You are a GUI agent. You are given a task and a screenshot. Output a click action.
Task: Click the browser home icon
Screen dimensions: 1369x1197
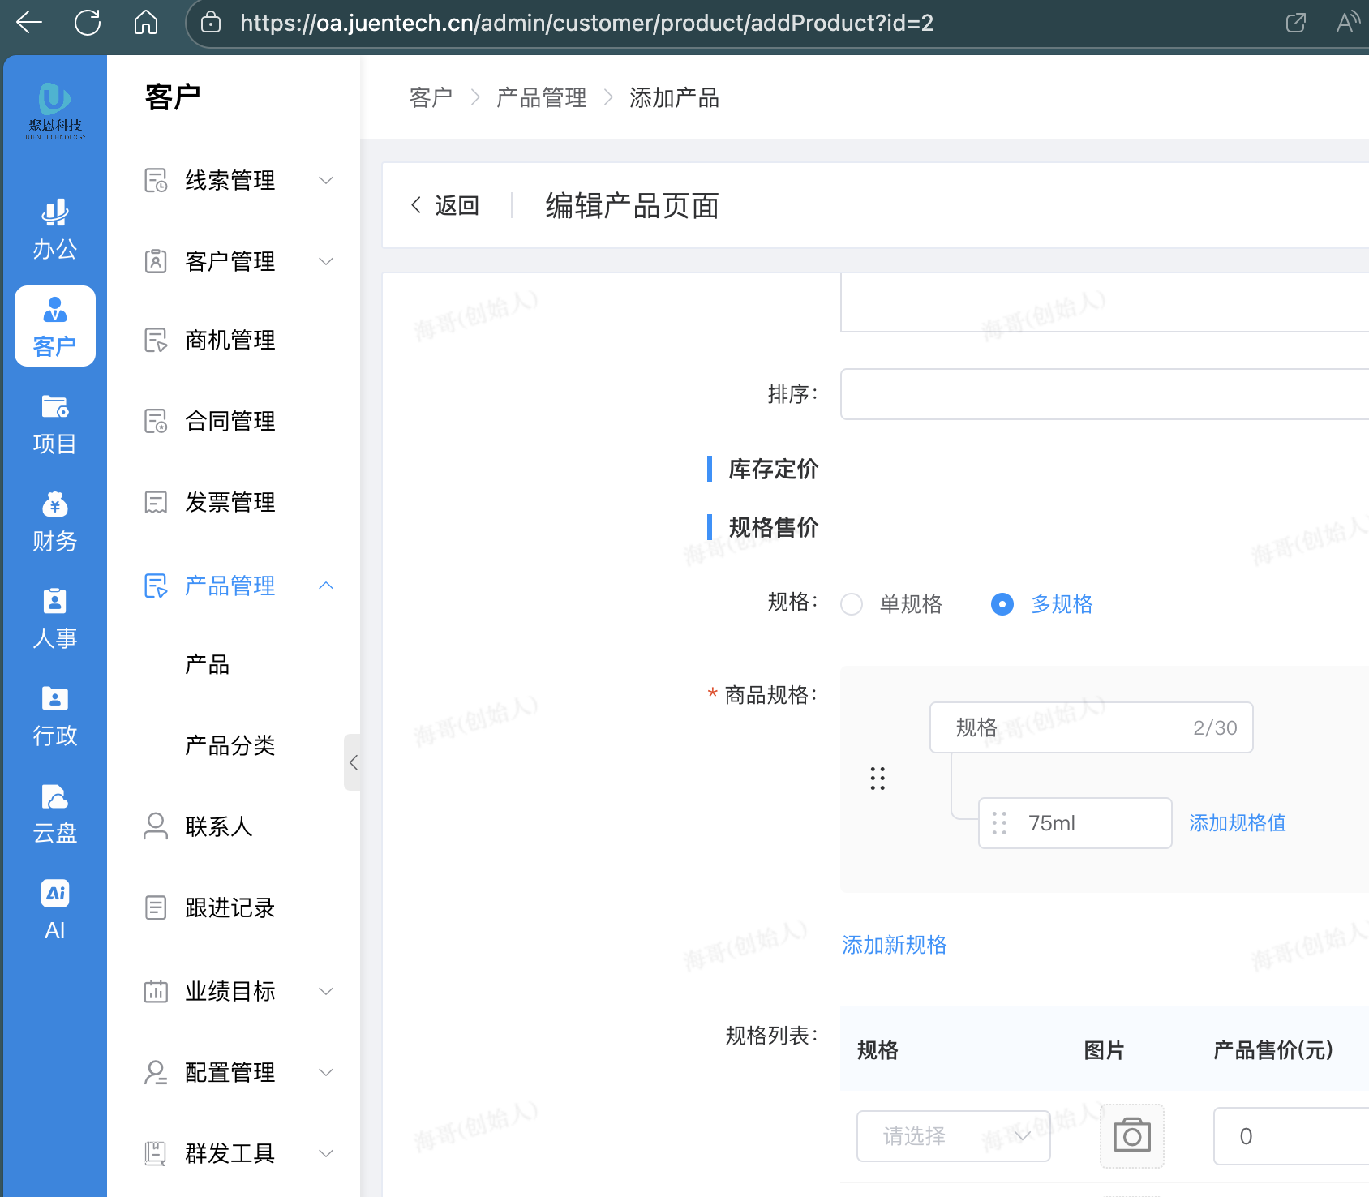pos(146,23)
